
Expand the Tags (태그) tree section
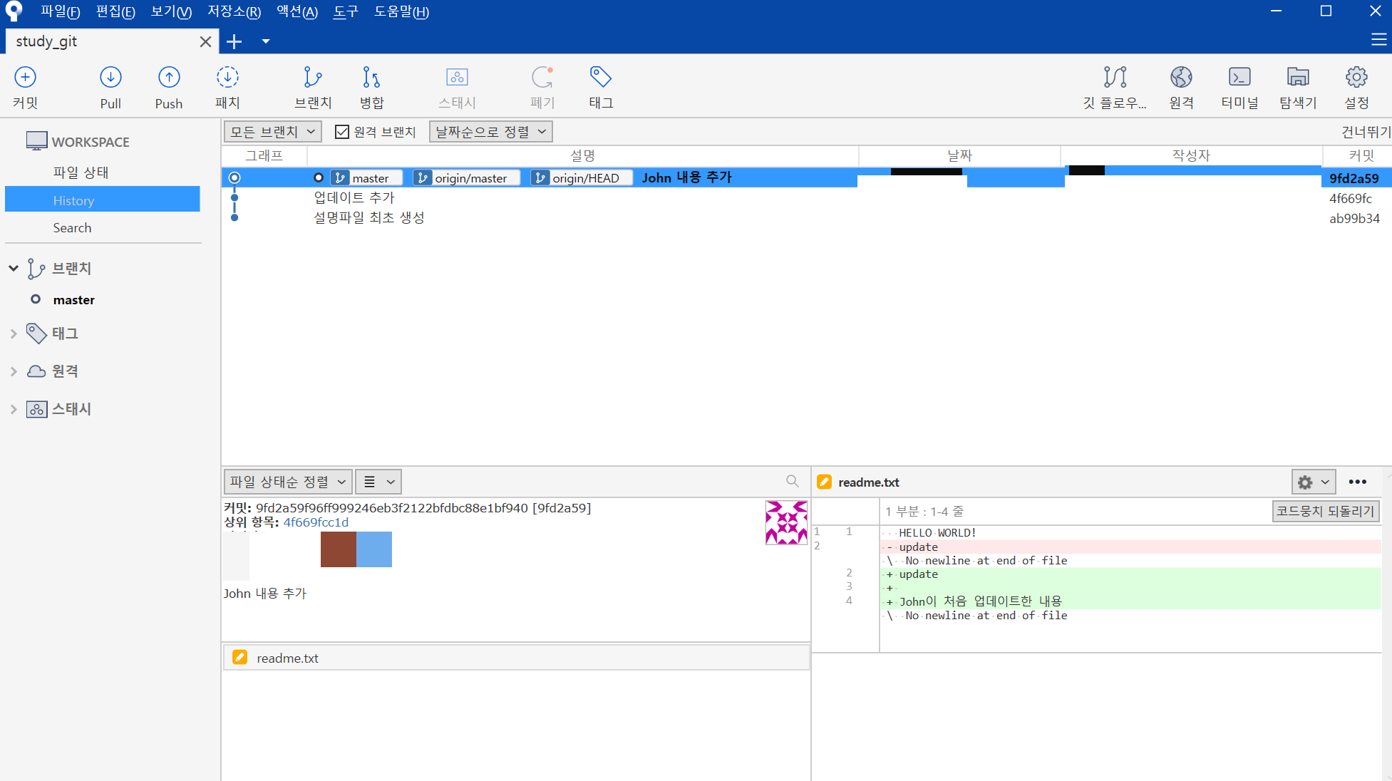[14, 333]
